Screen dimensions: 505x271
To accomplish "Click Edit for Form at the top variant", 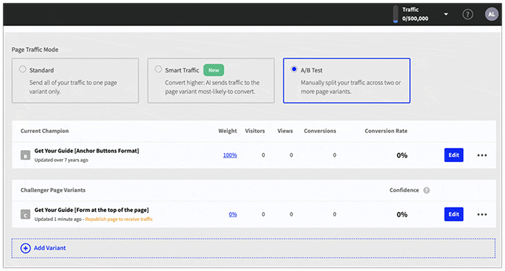I will coord(453,214).
